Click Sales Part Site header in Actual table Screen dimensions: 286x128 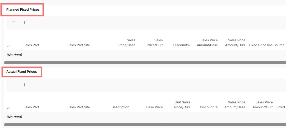[78, 107]
